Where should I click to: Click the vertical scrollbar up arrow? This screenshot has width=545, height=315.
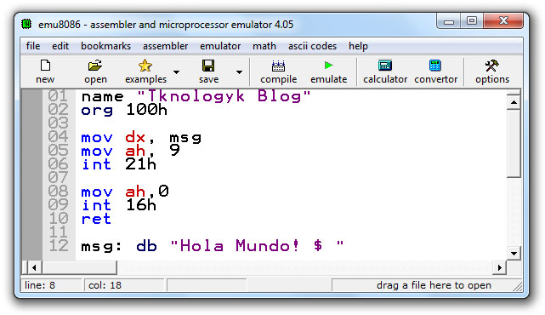[x=514, y=102]
